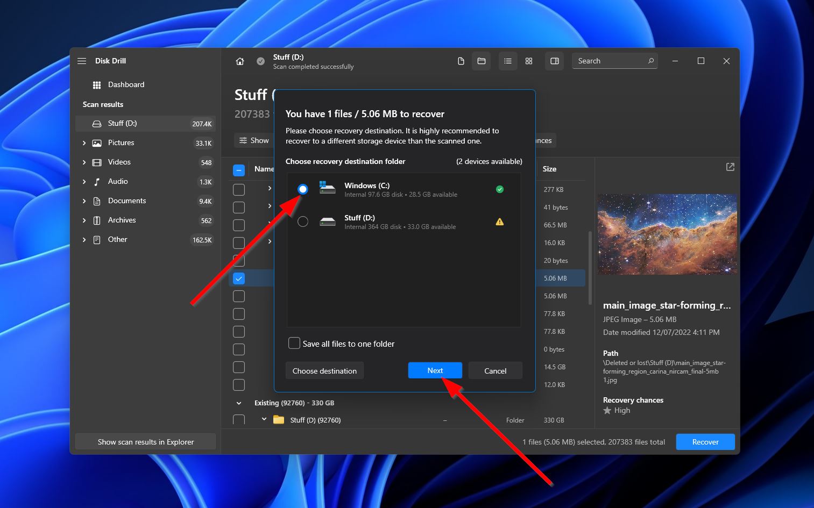The width and height of the screenshot is (814, 508).
Task: Open Documents scan results
Action: (145, 201)
